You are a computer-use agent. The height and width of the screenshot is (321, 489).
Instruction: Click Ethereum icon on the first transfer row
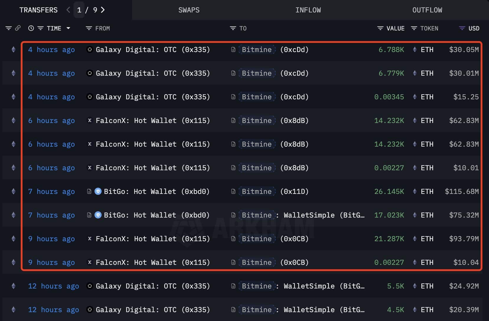tap(13, 49)
